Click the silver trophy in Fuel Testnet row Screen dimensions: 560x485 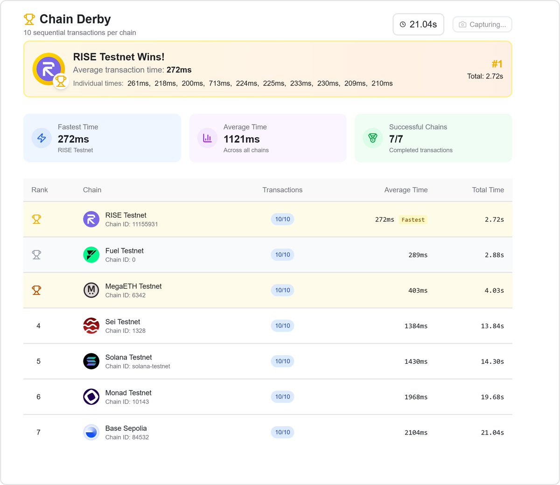click(36, 254)
